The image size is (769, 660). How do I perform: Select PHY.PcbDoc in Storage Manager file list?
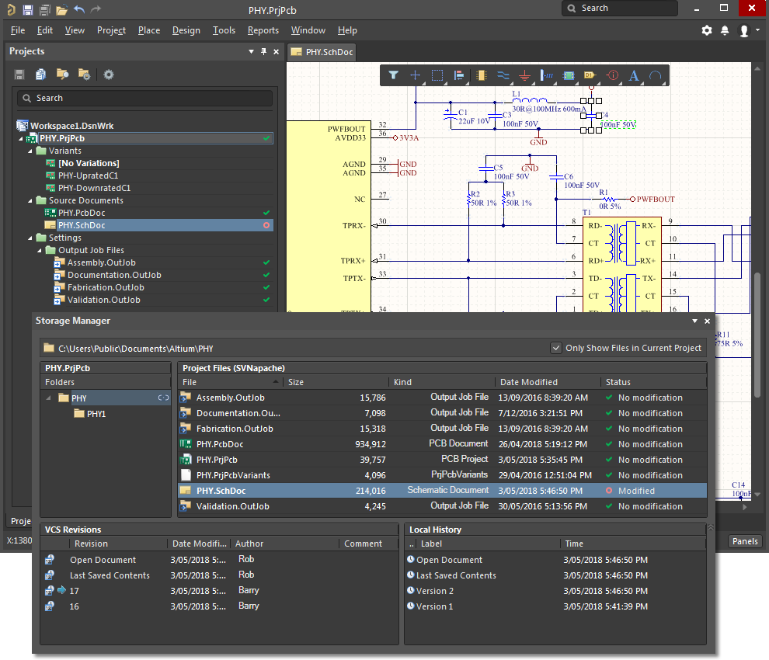click(x=219, y=444)
